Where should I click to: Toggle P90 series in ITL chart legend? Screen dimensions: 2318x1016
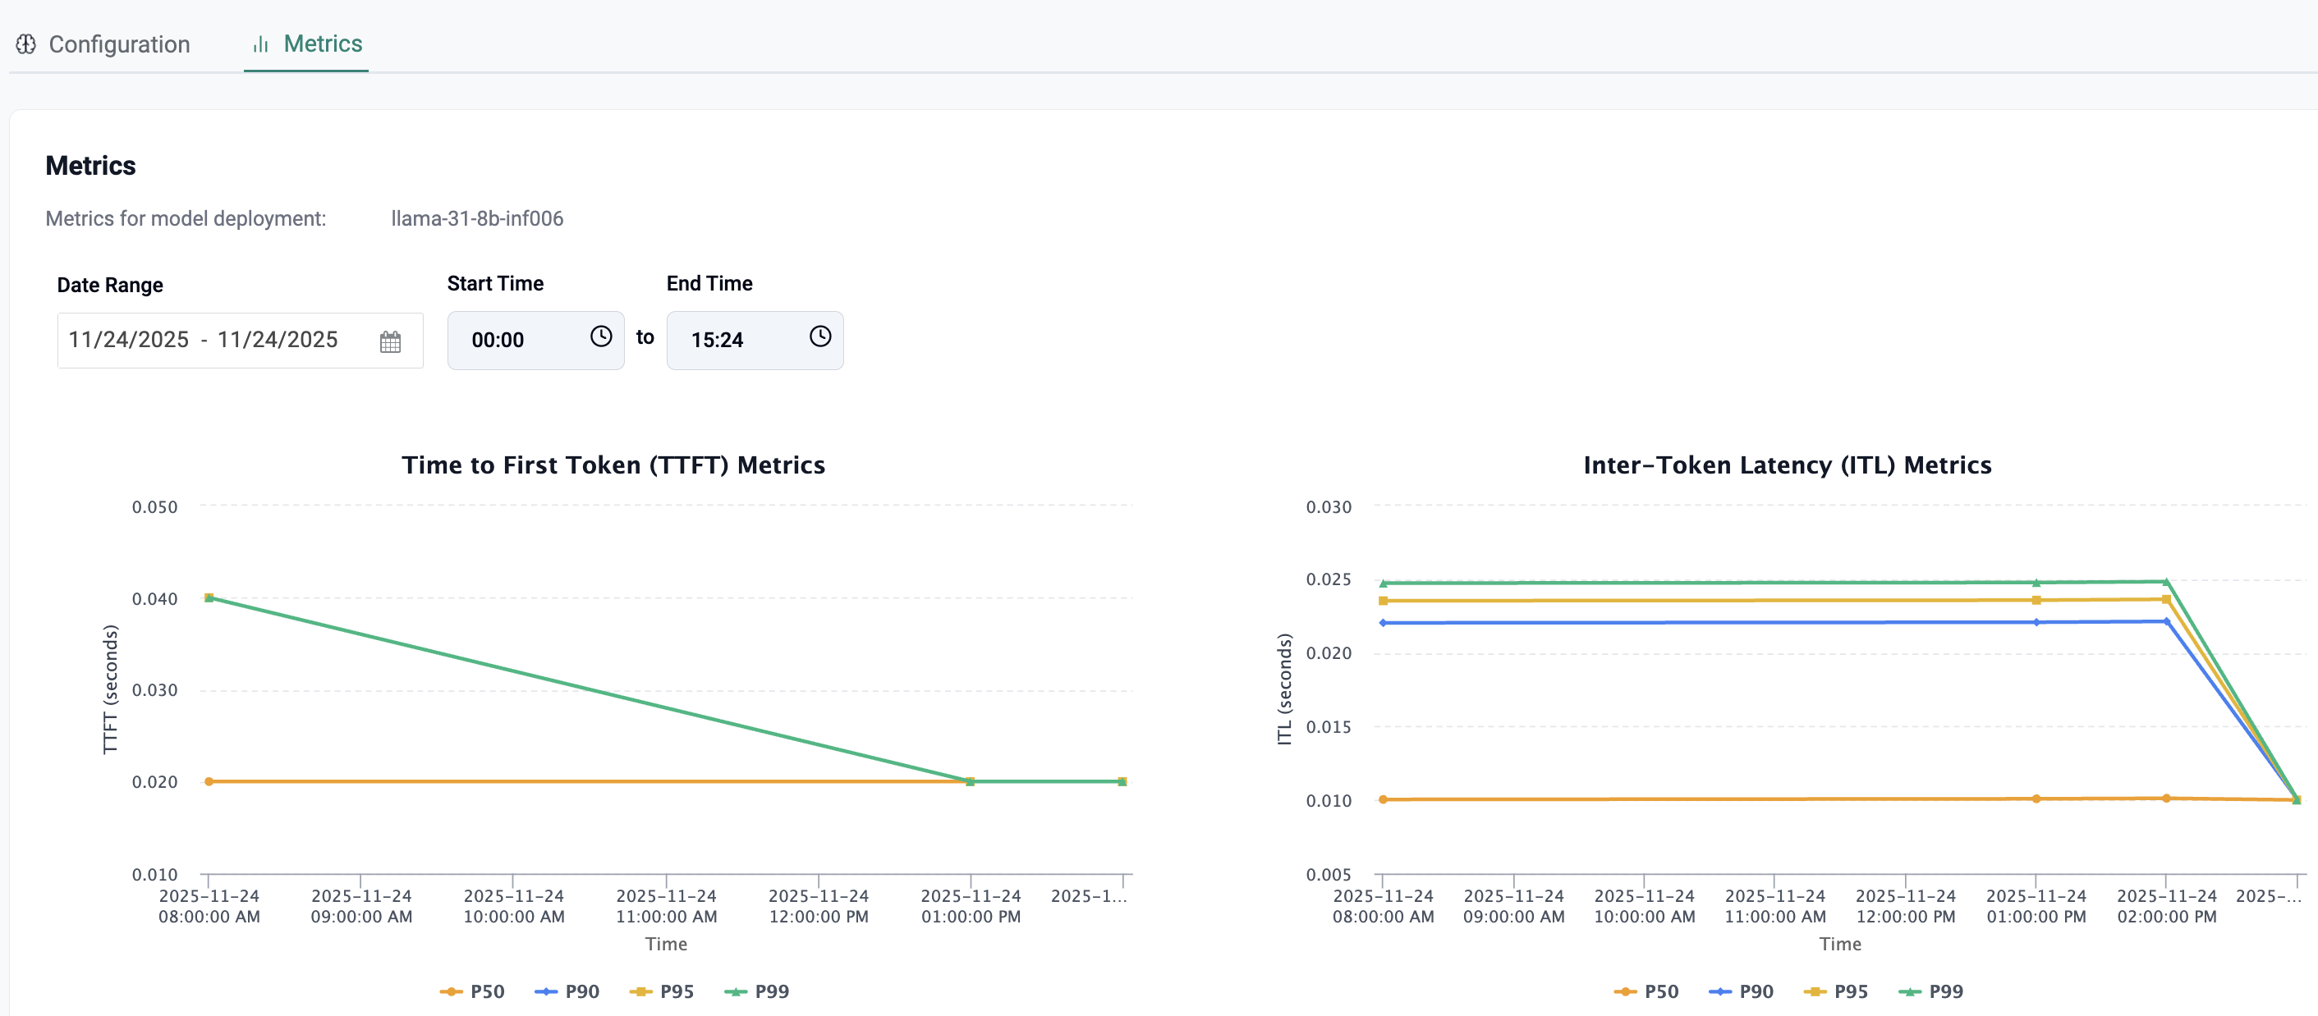1742,991
